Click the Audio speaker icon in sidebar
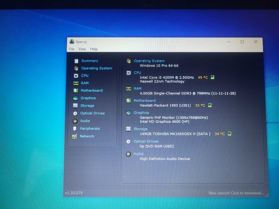 click(75, 121)
